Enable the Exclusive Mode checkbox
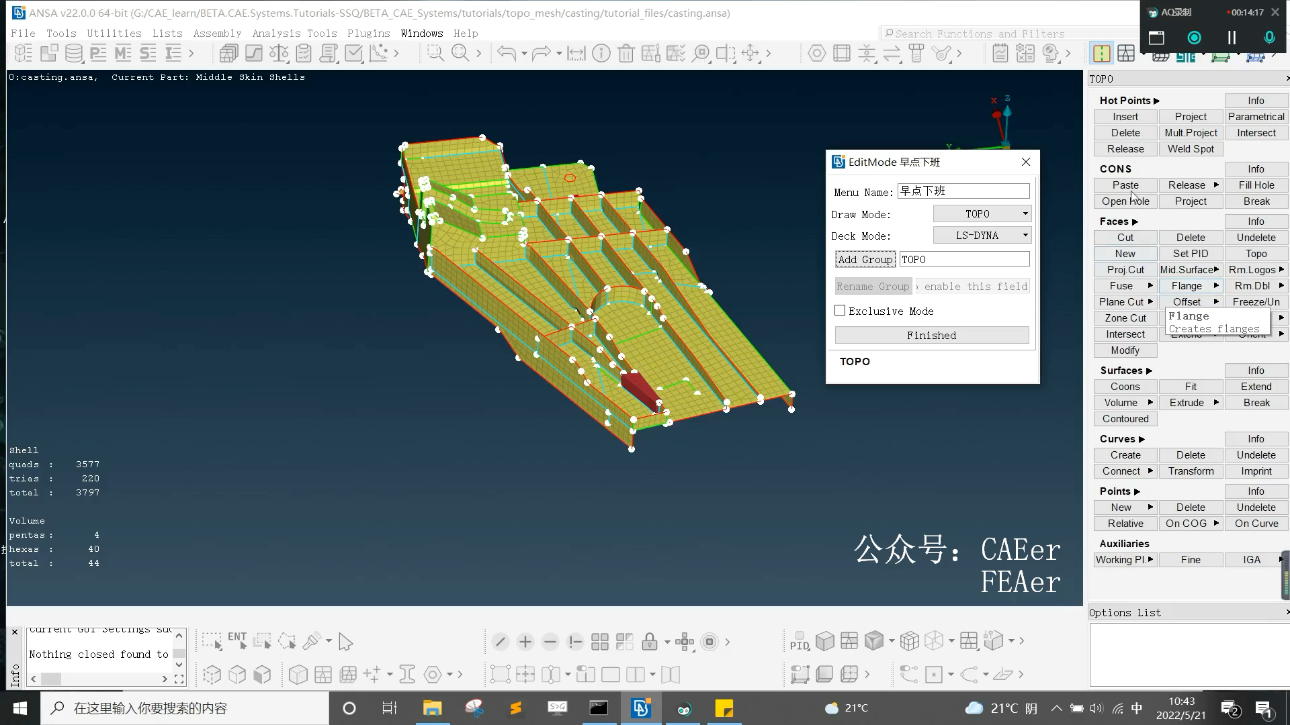 [x=840, y=311]
